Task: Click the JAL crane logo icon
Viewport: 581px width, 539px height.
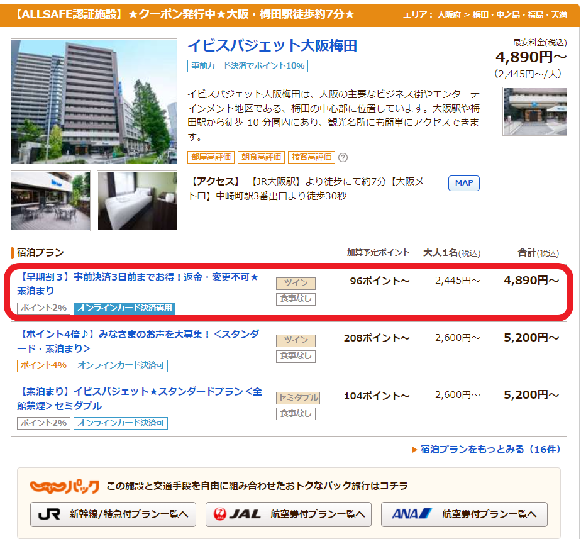Action: [219, 514]
